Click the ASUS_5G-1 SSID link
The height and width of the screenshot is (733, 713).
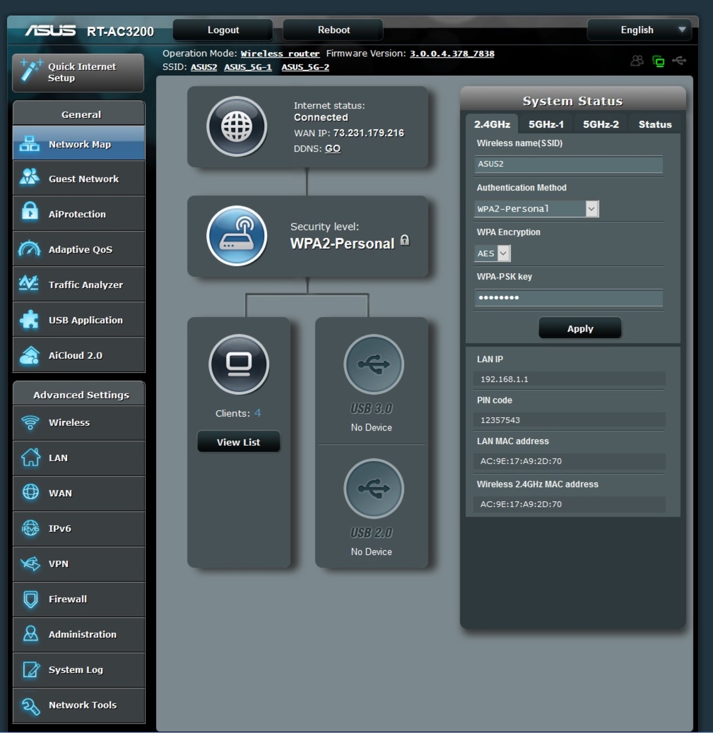(x=248, y=67)
